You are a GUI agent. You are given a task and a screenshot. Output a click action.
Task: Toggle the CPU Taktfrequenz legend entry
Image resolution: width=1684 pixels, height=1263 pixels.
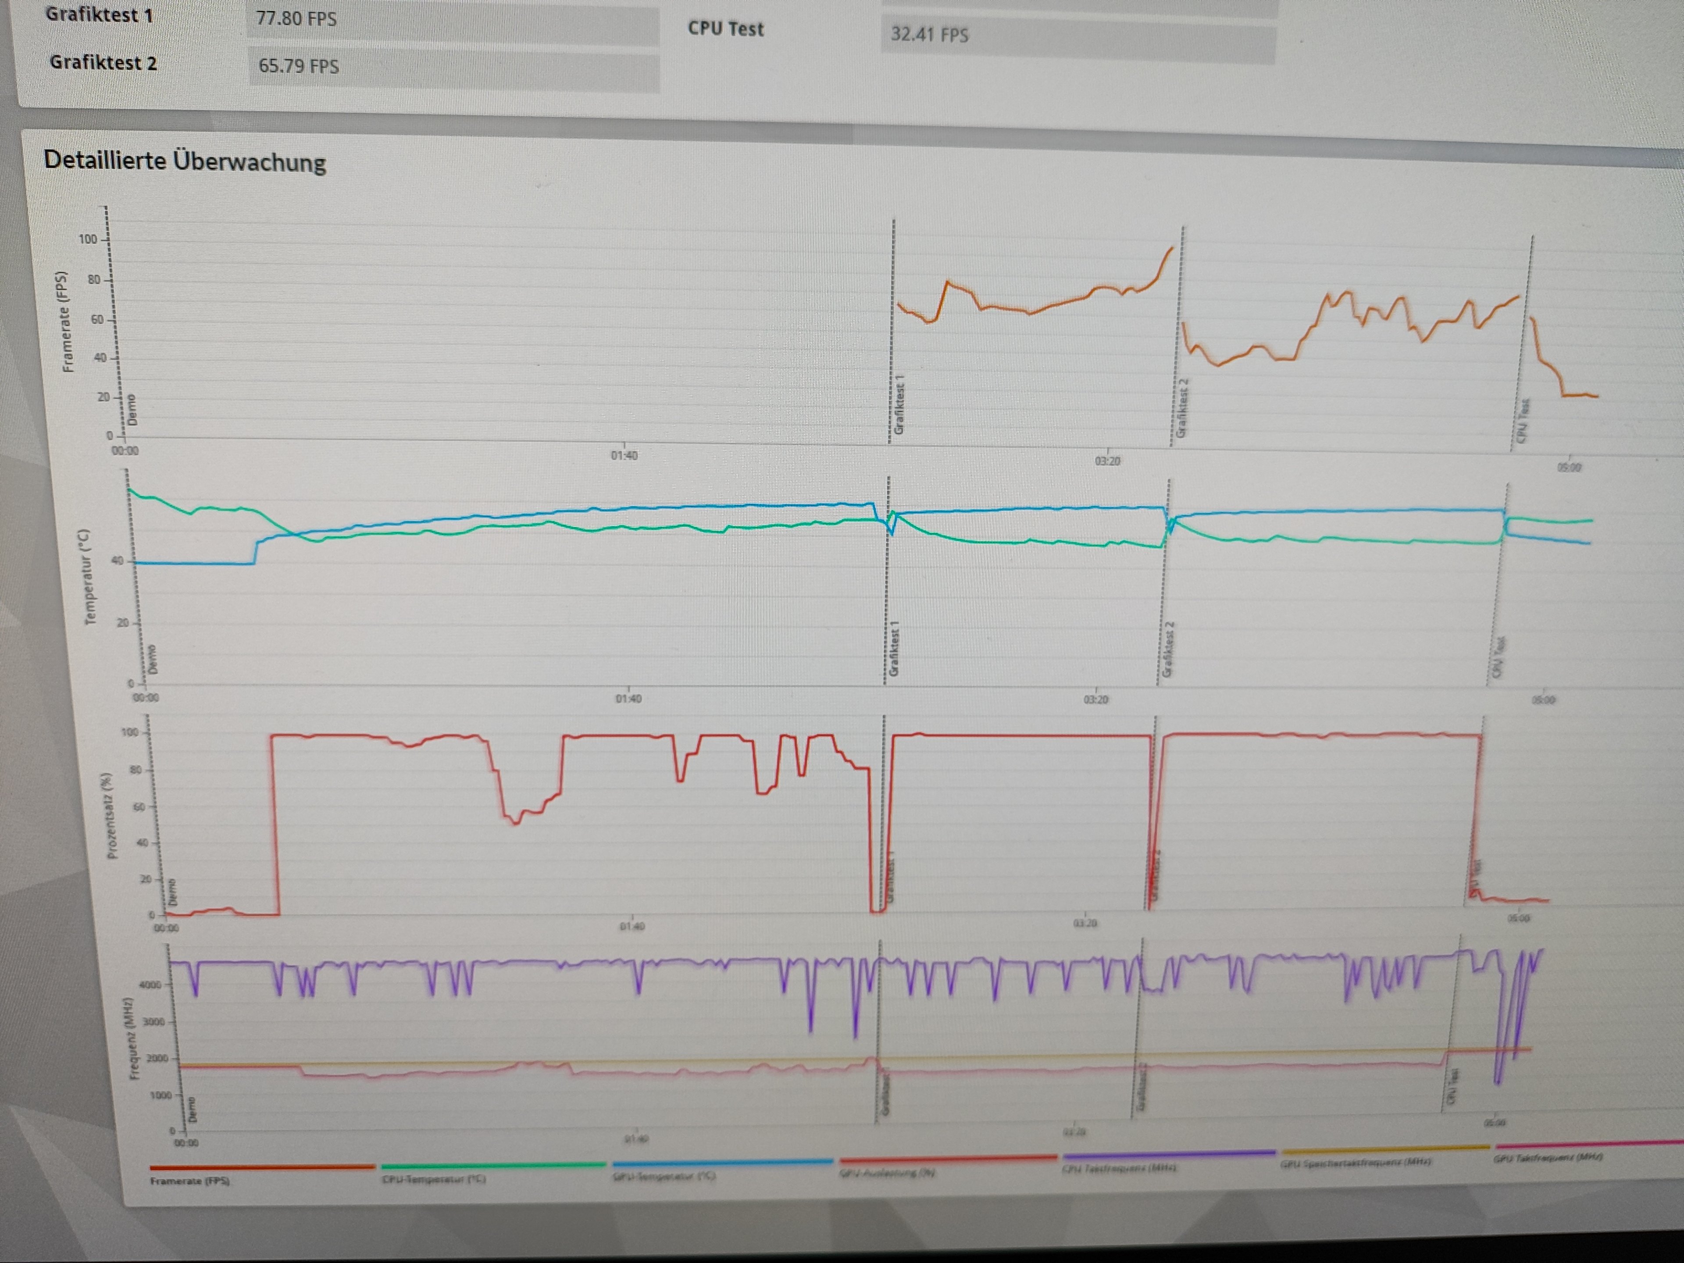click(x=1118, y=1168)
